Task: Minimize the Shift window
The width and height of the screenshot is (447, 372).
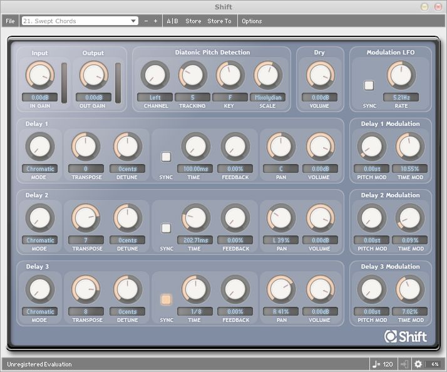Action: click(x=424, y=7)
